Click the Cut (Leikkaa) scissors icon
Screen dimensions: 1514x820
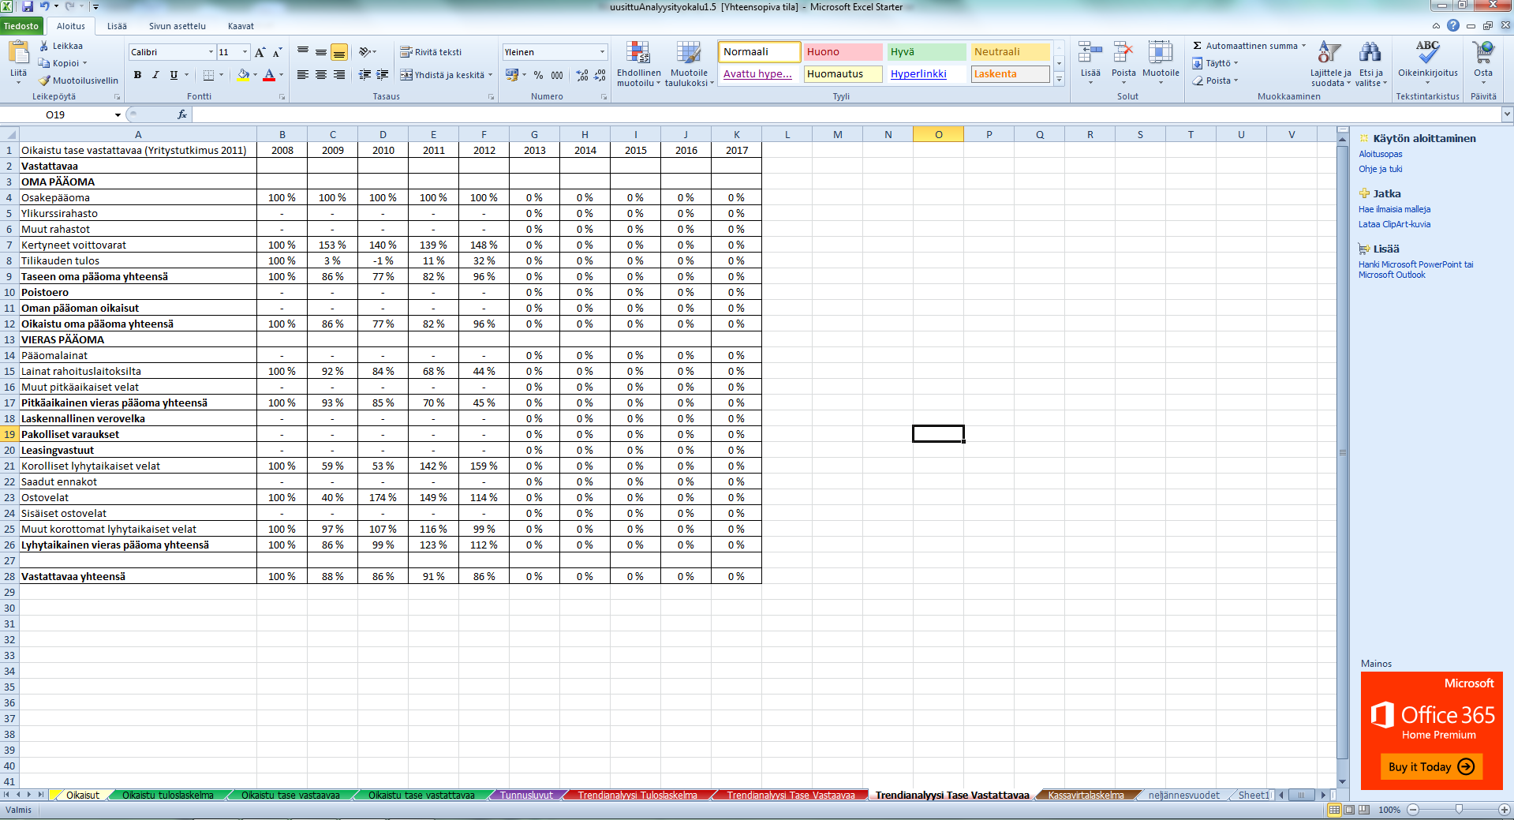click(44, 46)
